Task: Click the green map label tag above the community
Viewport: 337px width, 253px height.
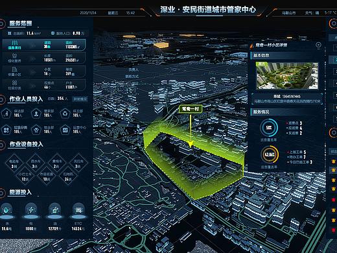Action: click(x=191, y=109)
